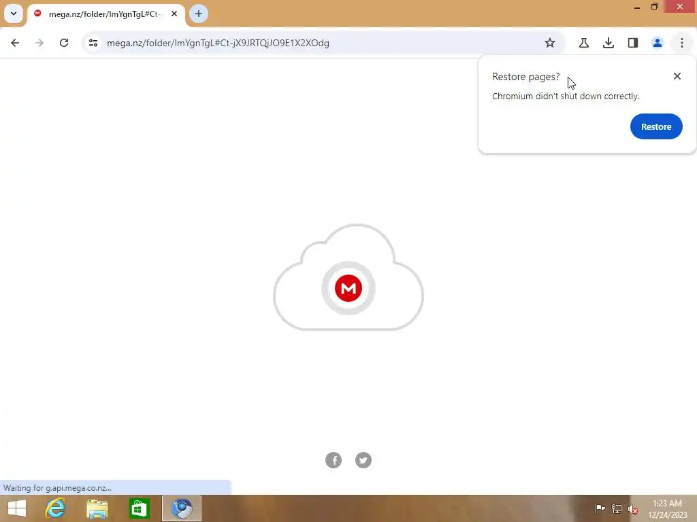Open the Facebook icon link
Image resolution: width=697 pixels, height=522 pixels.
click(334, 460)
